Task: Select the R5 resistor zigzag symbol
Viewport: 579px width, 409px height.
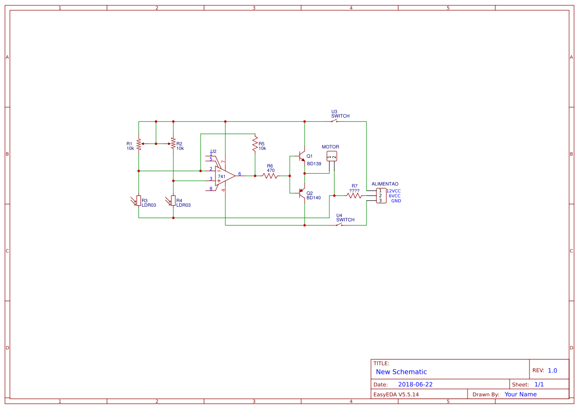Action: [255, 144]
